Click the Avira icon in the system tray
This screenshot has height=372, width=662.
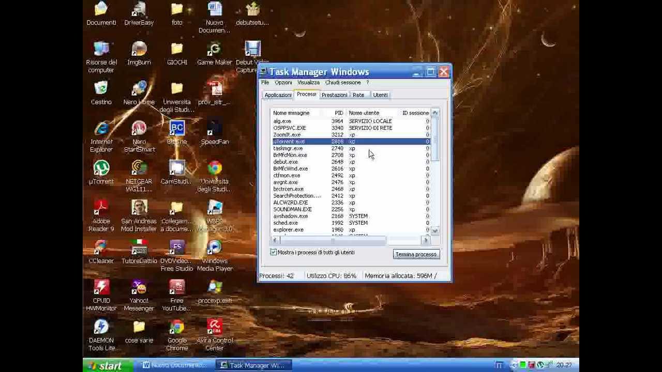530,365
